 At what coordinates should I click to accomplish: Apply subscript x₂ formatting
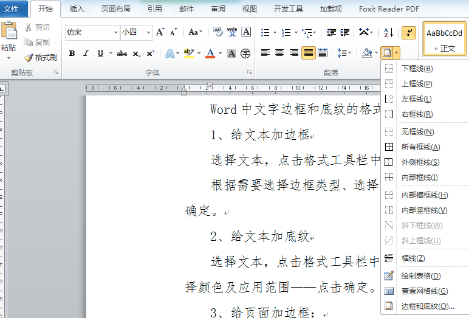[137, 54]
